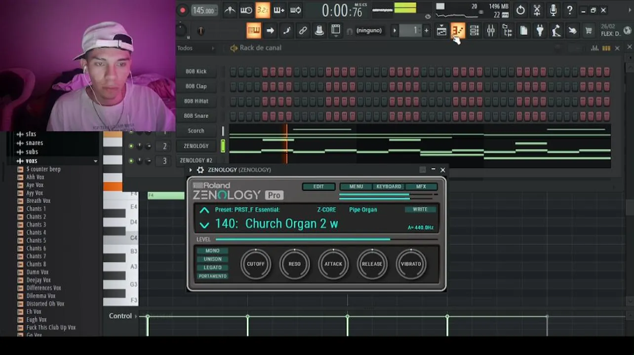This screenshot has height=355, width=634.
Task: Expand the pattern number left arrow
Action: coord(395,31)
